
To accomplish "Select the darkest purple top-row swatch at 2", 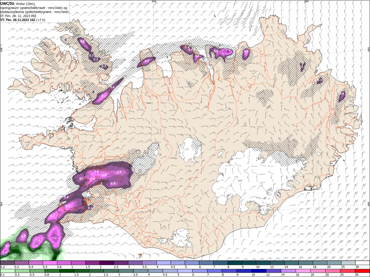I will click(x=106, y=263).
